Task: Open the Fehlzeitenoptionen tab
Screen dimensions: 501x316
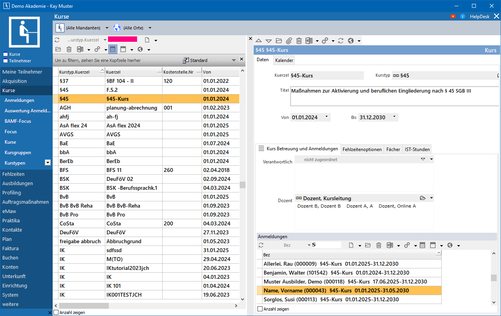Action: pos(362,149)
